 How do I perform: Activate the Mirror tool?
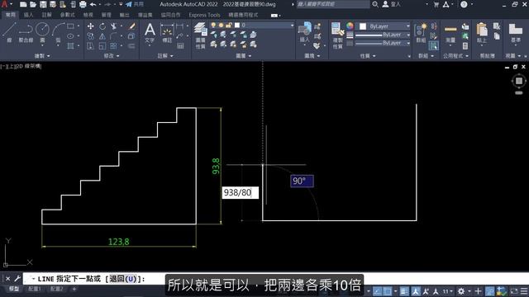coord(102,35)
